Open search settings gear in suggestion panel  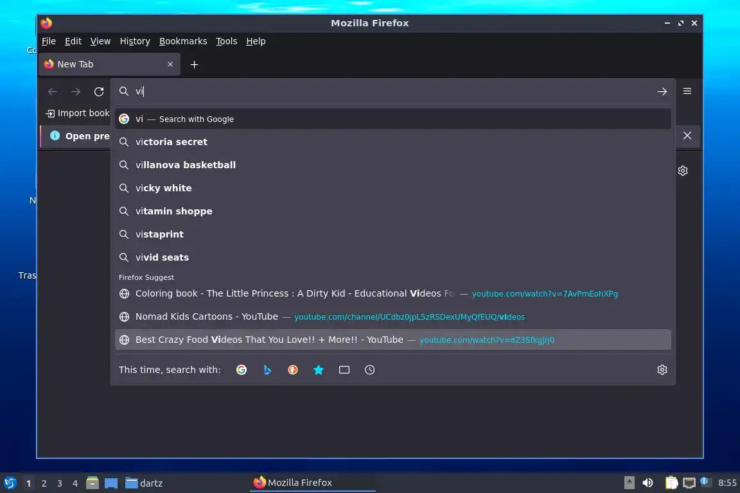pyautogui.click(x=662, y=370)
